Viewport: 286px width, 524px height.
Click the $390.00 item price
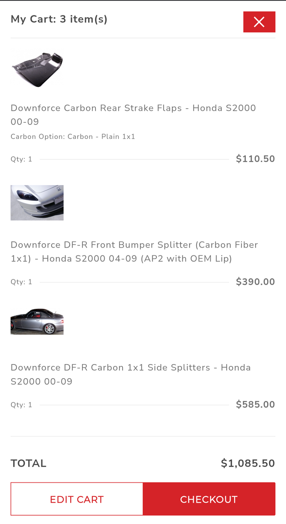click(x=255, y=282)
